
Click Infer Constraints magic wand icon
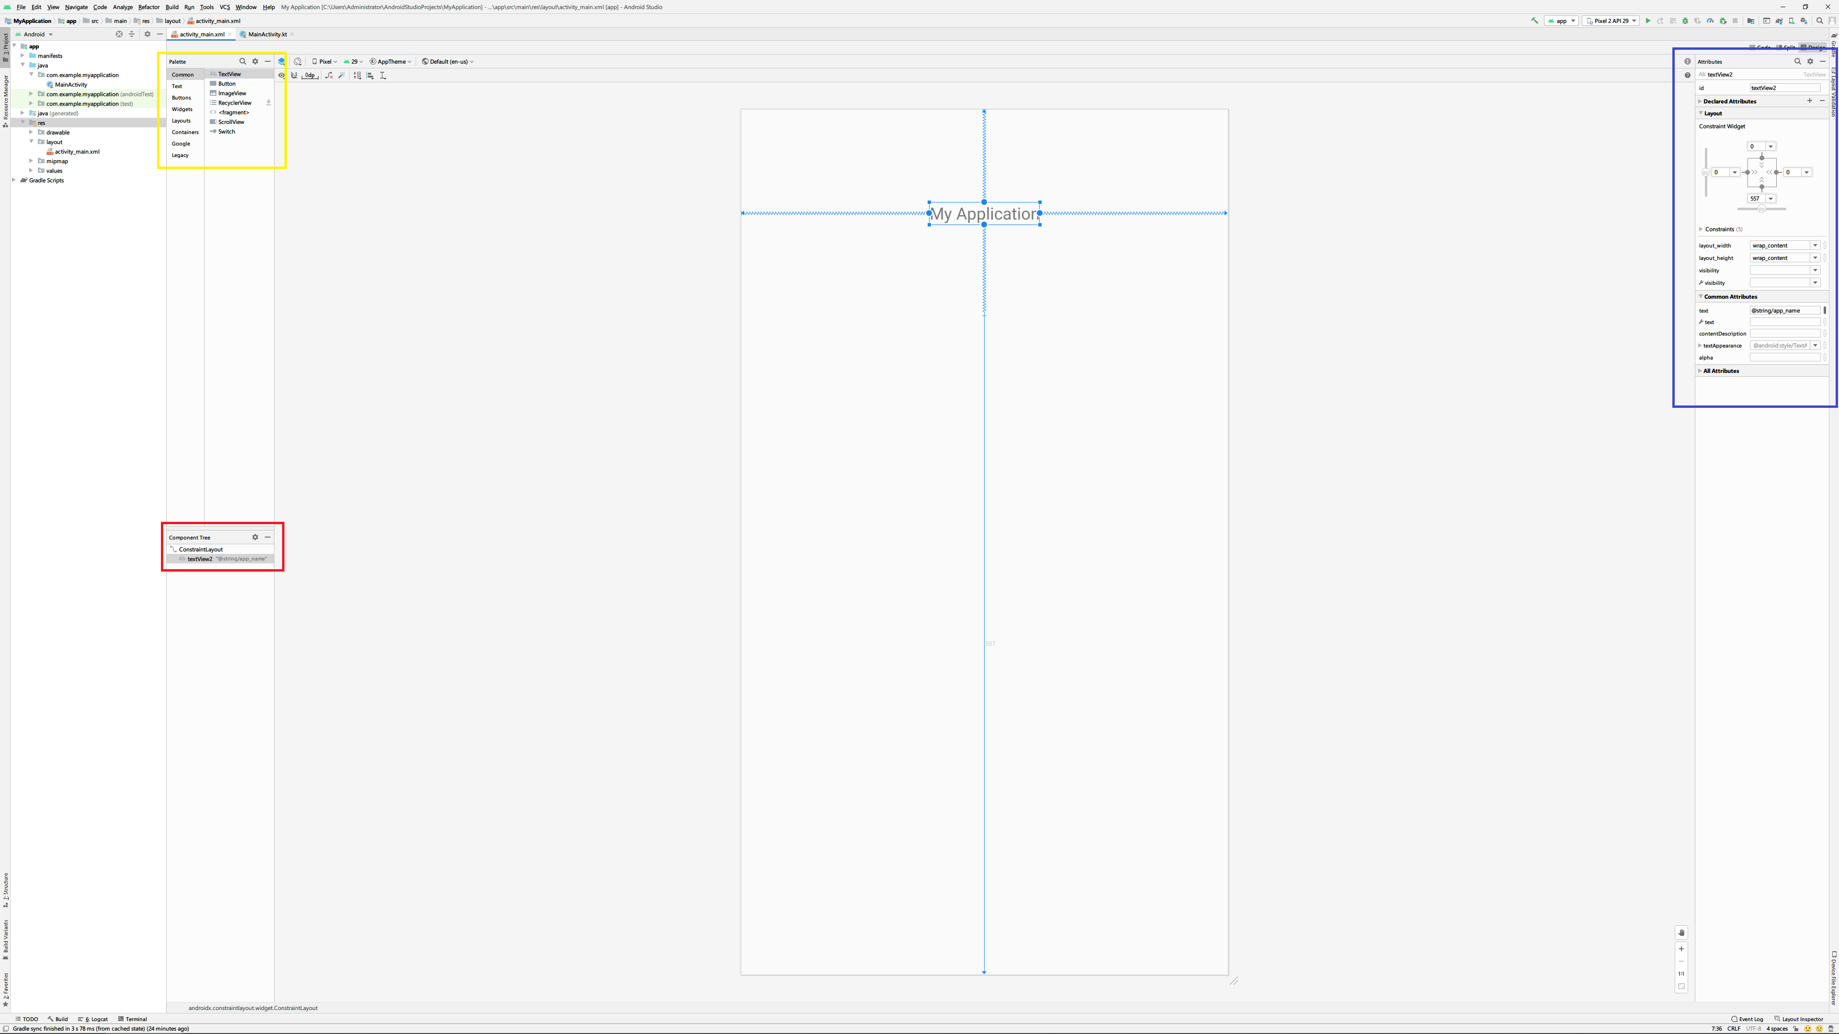341,75
